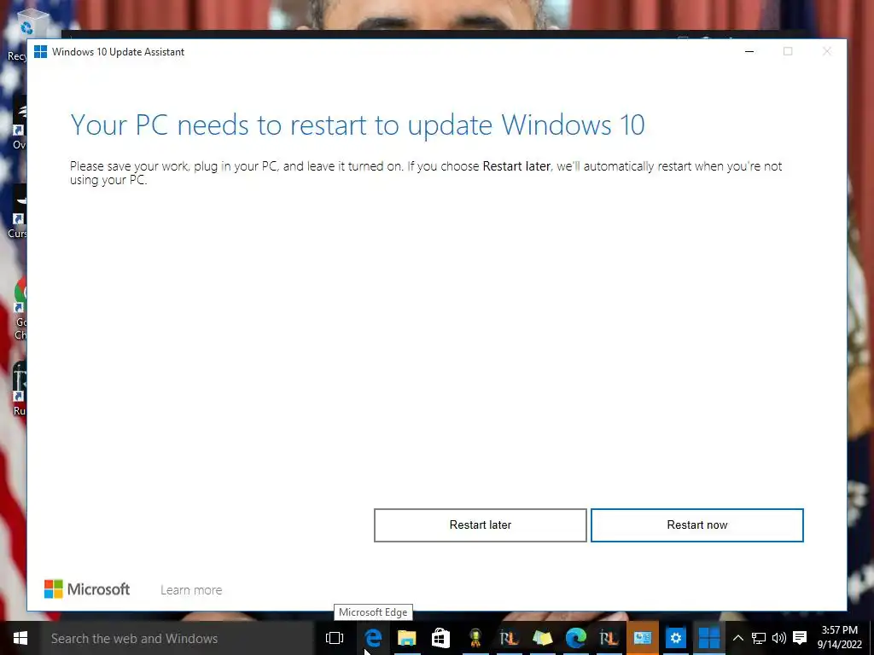
Task: Open Action Center notifications icon
Action: [800, 638]
